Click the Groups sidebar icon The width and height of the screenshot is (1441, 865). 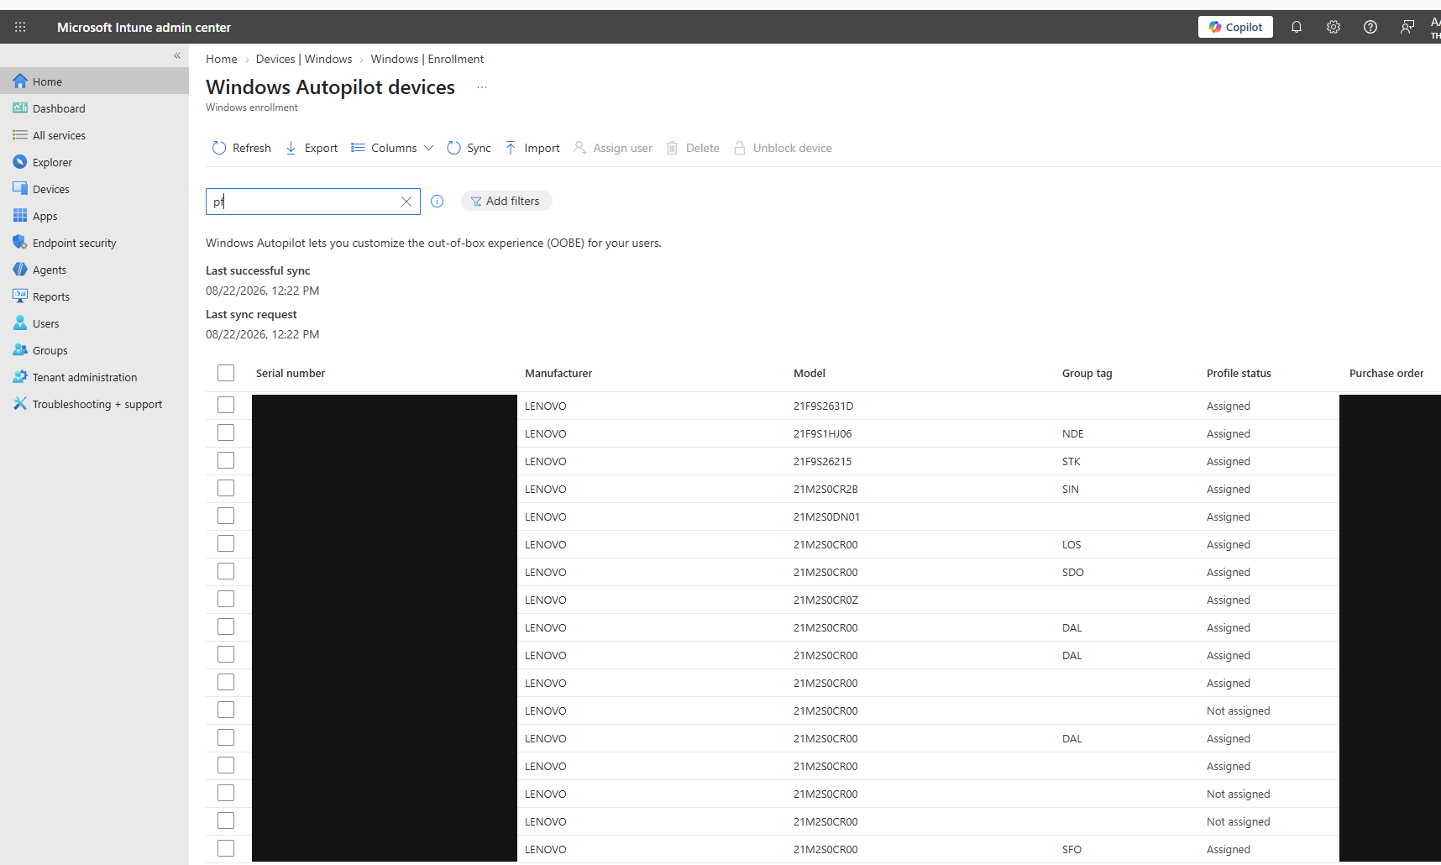20,350
